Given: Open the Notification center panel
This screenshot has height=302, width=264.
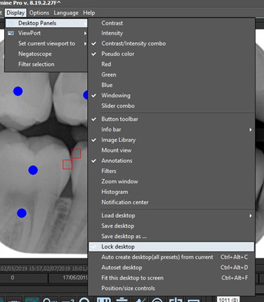Looking at the screenshot, I should click(x=171, y=202).
